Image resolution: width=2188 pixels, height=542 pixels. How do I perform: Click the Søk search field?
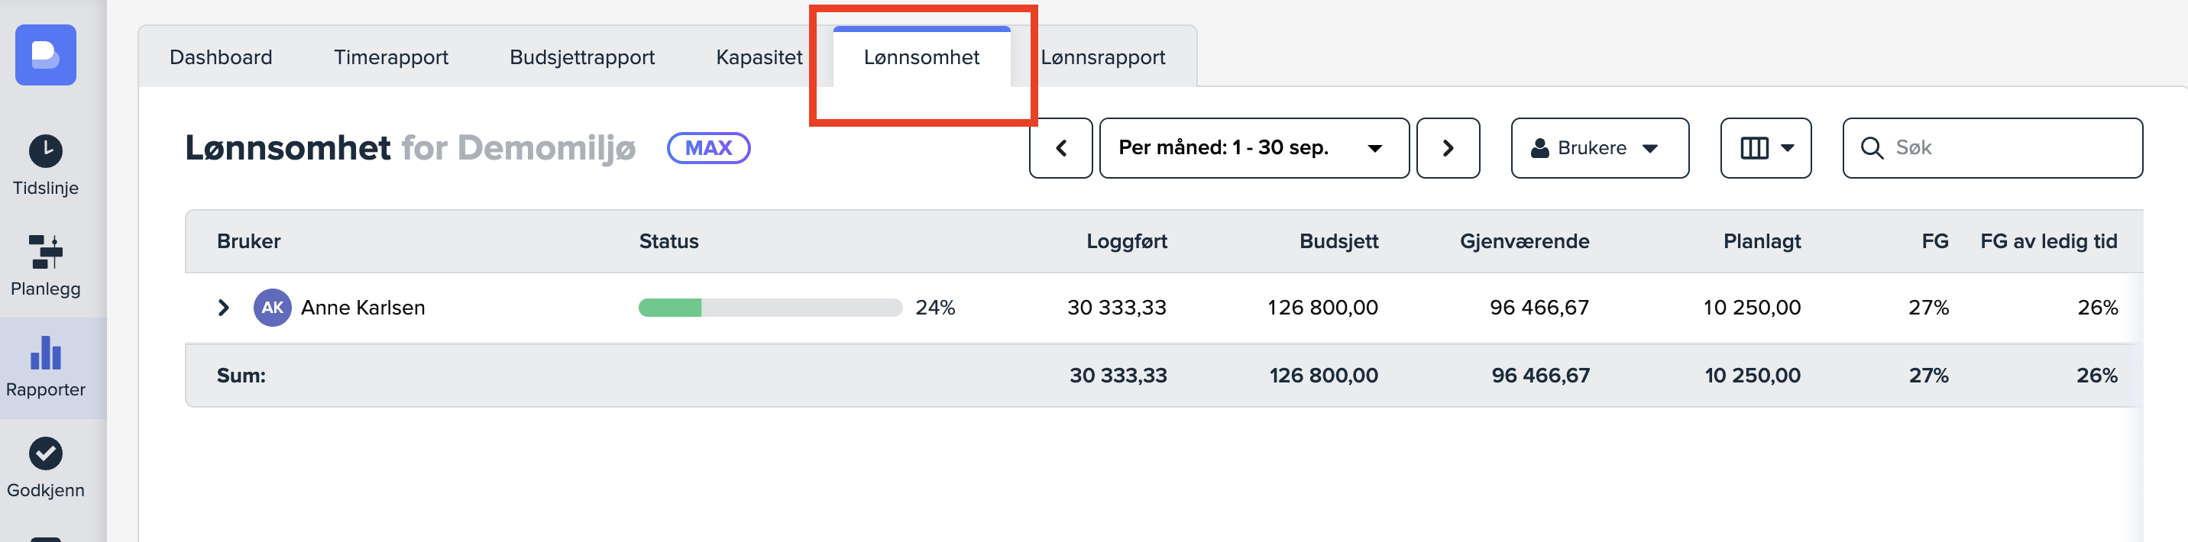[2005, 148]
